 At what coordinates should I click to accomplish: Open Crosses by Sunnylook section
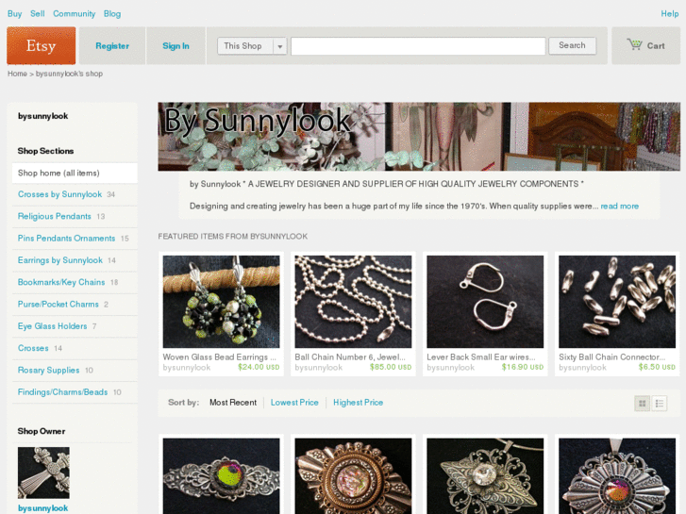[x=60, y=194]
